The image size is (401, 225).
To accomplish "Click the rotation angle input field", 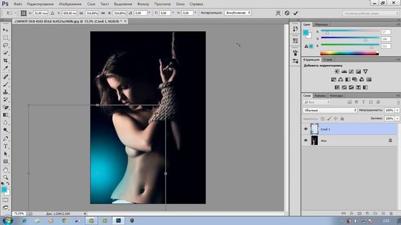I will (140, 13).
